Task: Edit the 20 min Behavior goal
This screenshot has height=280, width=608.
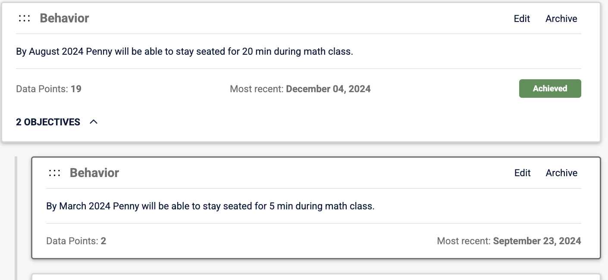Action: 522,19
